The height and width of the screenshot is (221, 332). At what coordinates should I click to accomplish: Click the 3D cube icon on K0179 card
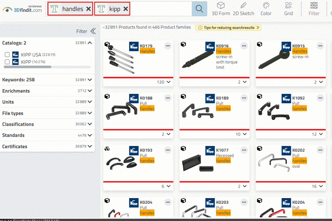pos(107,44)
